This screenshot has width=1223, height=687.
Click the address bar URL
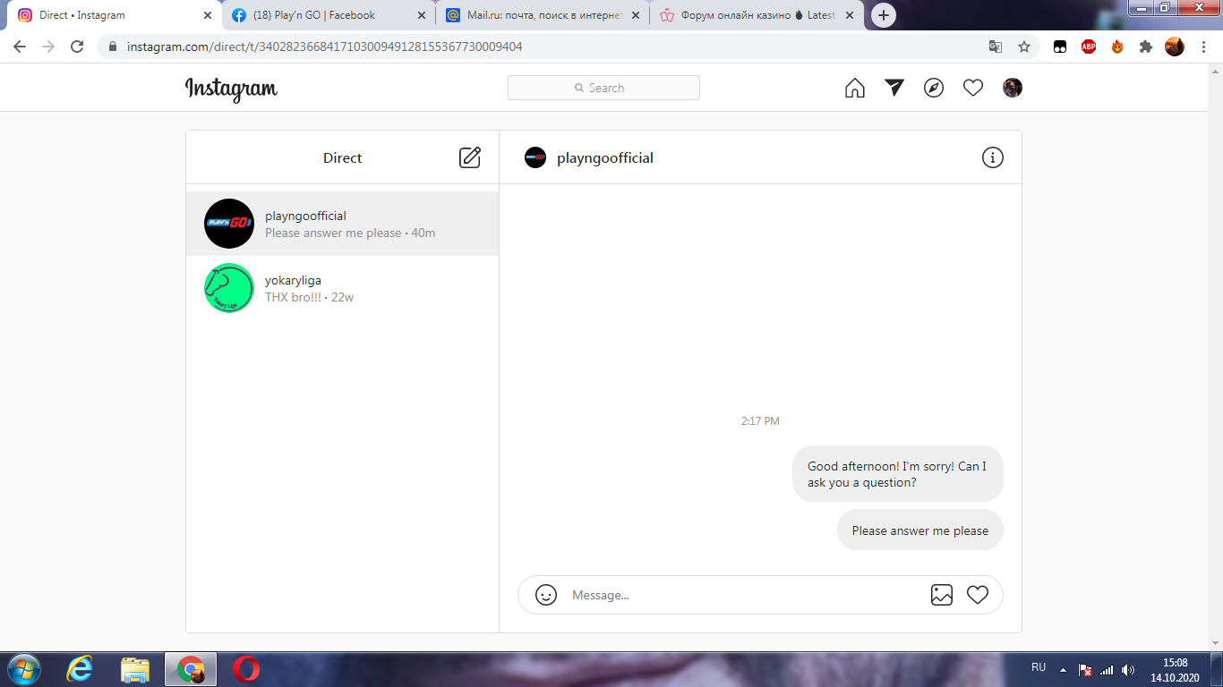pos(325,47)
